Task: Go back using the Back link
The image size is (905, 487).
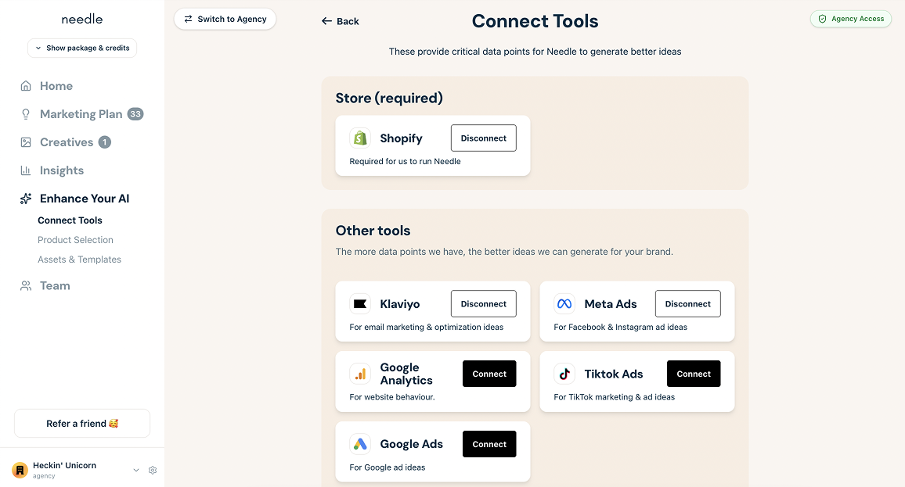Action: 340,21
